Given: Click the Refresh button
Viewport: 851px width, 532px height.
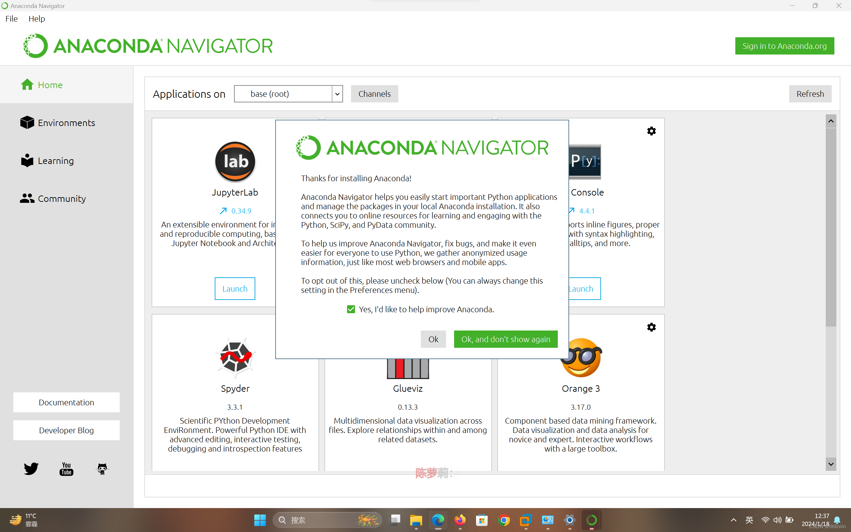Looking at the screenshot, I should (x=810, y=93).
